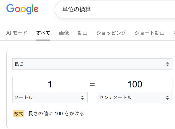175x129 pixels.
Task: Open the センチメートル unit dropdown
Action: (x=134, y=98)
